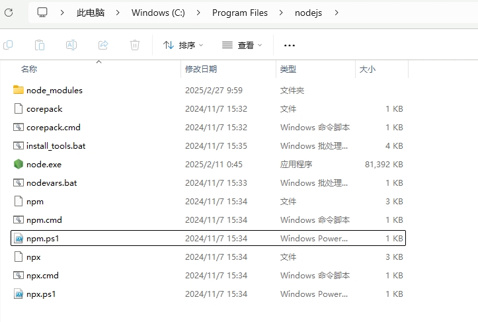478x322 pixels.
Task: Select the npm.cmd script icon
Action: 19,220
